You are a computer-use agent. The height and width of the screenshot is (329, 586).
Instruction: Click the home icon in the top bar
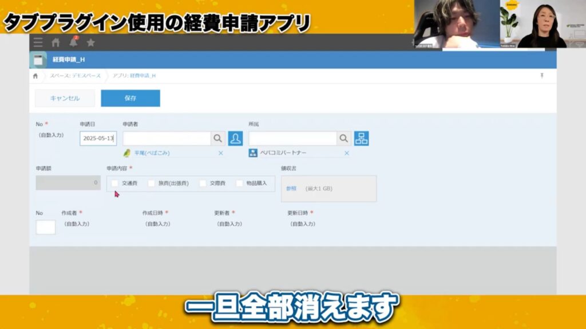coord(55,41)
